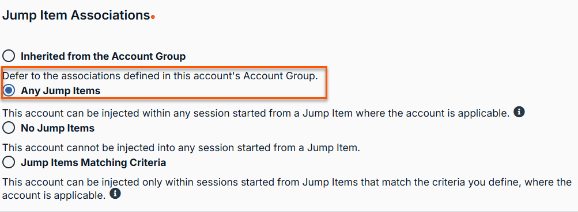This screenshot has width=578, height=212.
Task: Click the 'Any Jump Items' bold label
Action: click(x=61, y=90)
